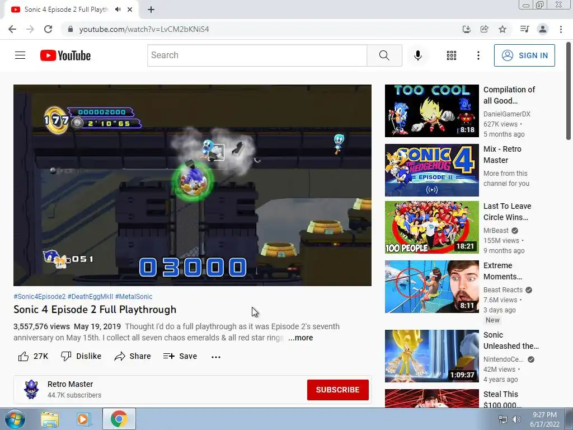The width and height of the screenshot is (573, 430).
Task: Click the video player to pause
Action: (192, 185)
